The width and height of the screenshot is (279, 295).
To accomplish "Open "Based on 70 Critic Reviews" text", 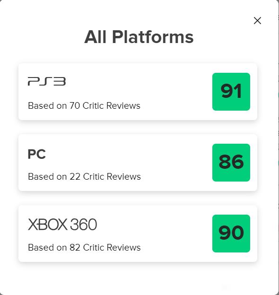I will [84, 105].
